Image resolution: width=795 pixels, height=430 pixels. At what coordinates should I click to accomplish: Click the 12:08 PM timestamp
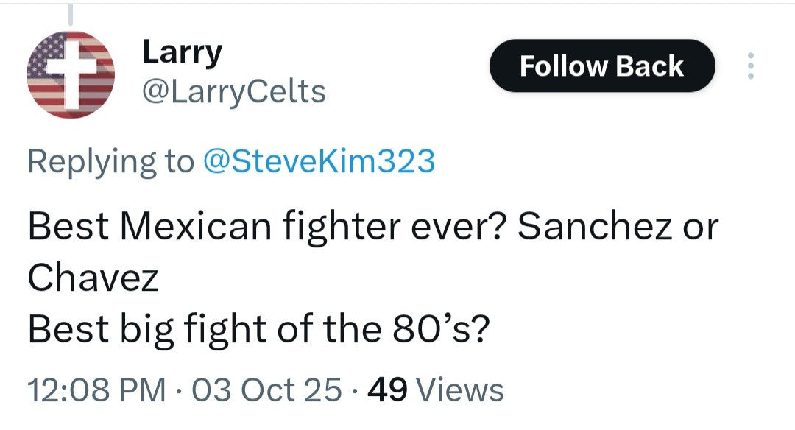[x=96, y=390]
